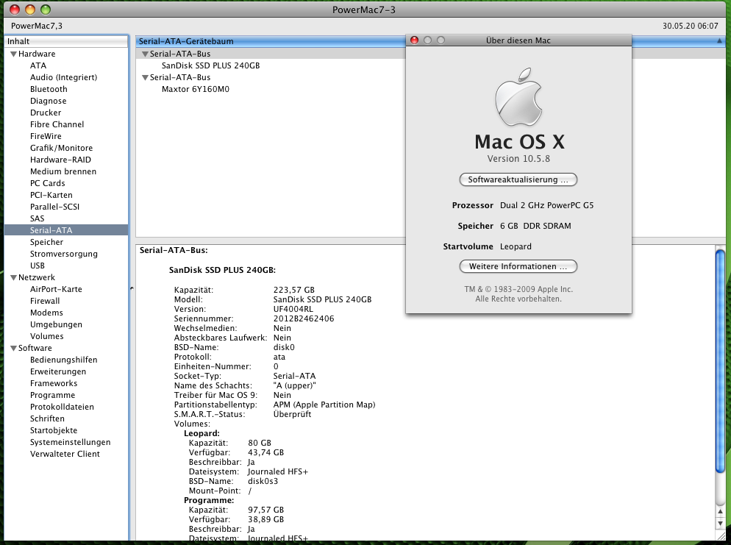Click the Version 10.5.8 text

(x=518, y=159)
